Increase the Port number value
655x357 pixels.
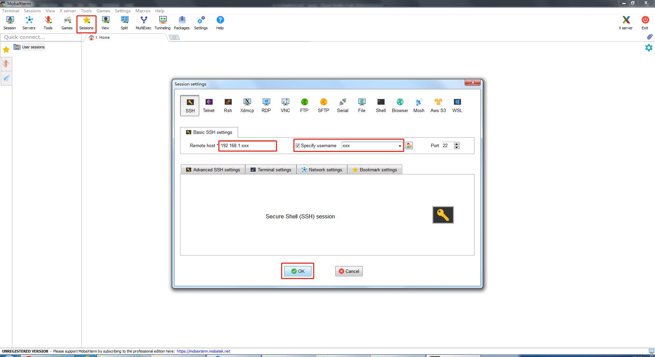coord(457,144)
